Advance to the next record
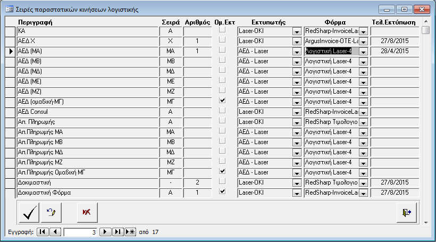436x242 pixels. (106, 232)
